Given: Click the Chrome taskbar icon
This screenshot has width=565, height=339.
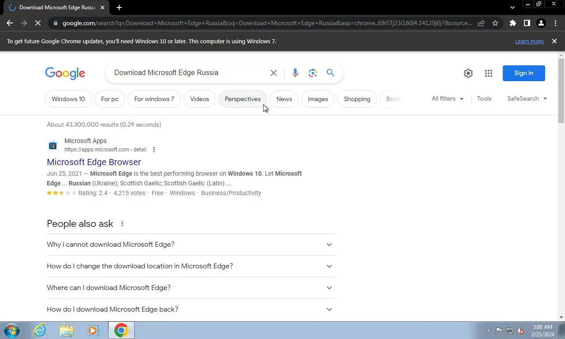Looking at the screenshot, I should point(121,330).
